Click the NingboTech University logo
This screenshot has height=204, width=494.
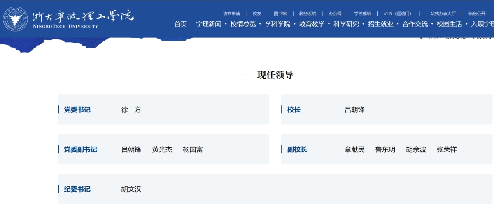[68, 18]
